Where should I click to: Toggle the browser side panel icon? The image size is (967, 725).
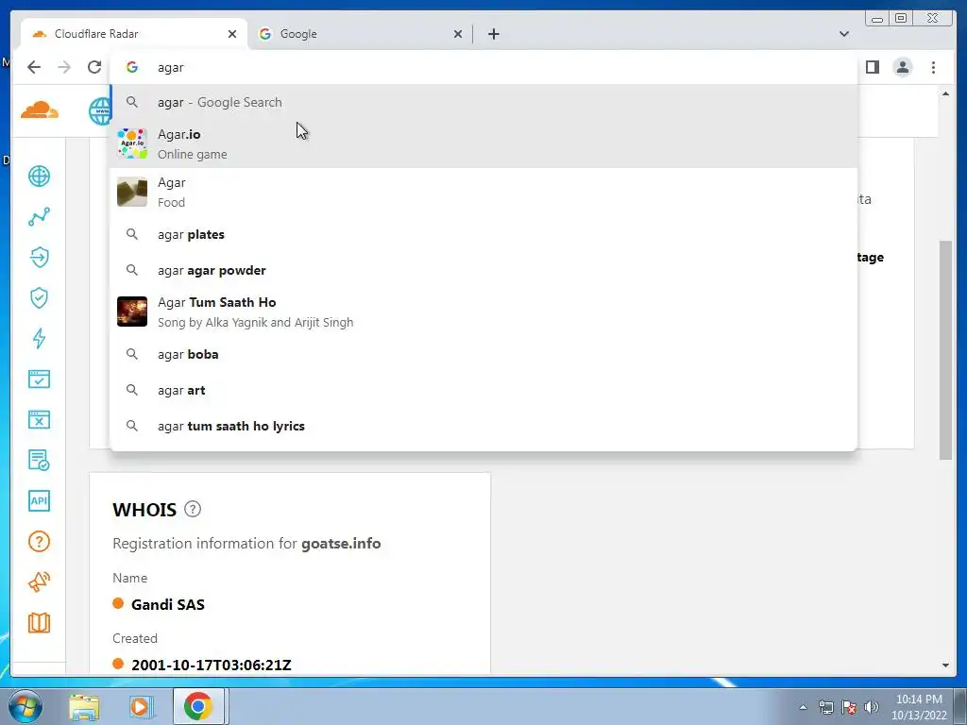872,67
